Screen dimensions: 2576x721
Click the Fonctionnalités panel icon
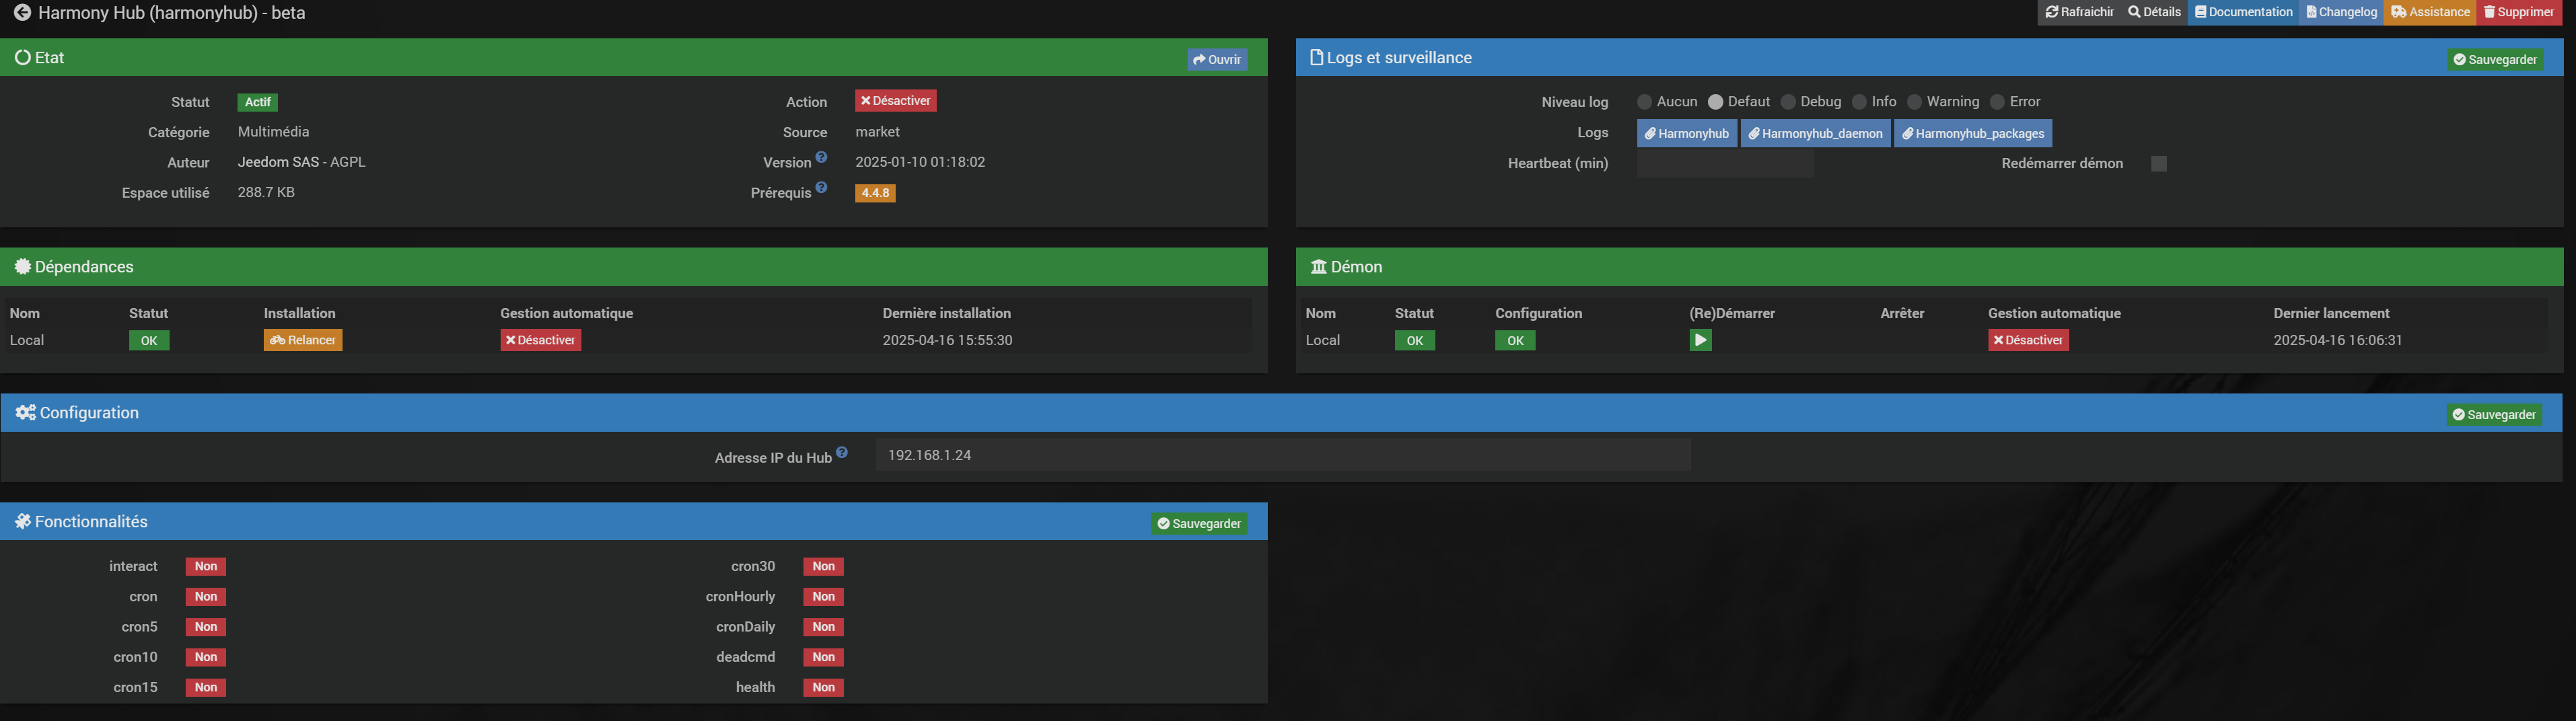(x=23, y=521)
